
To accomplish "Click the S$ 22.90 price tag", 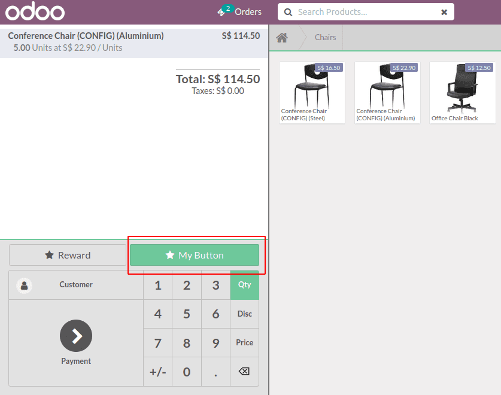I will (x=404, y=68).
